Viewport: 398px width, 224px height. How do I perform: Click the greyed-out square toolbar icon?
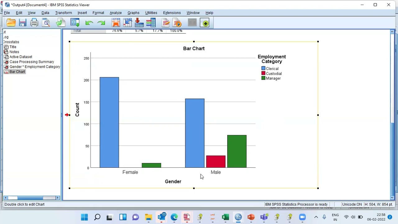(x=192, y=23)
